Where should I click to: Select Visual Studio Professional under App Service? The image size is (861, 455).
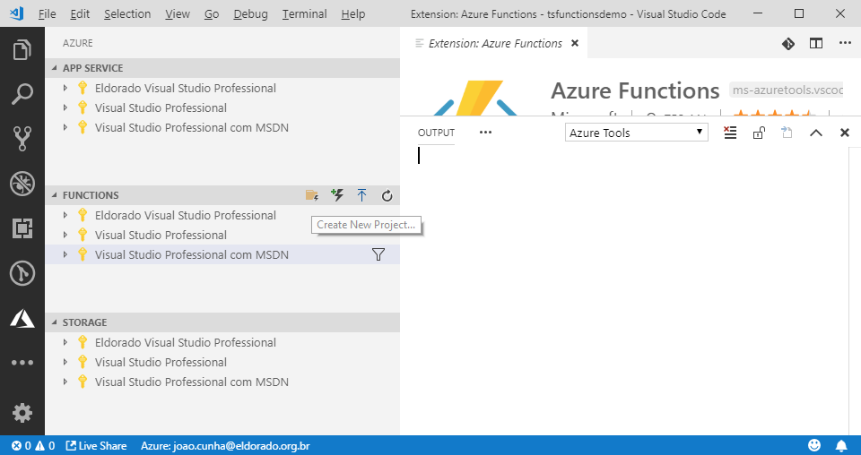coord(222,107)
